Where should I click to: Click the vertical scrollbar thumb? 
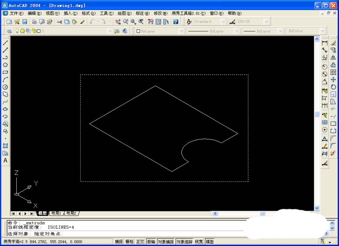coord(317,114)
